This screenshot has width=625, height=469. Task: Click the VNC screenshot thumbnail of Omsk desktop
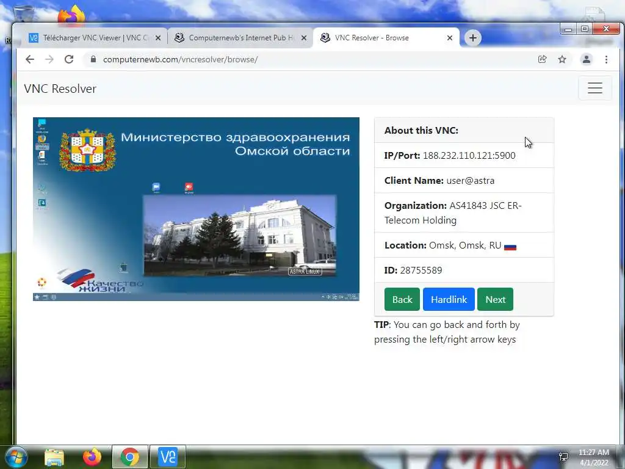pyautogui.click(x=196, y=209)
